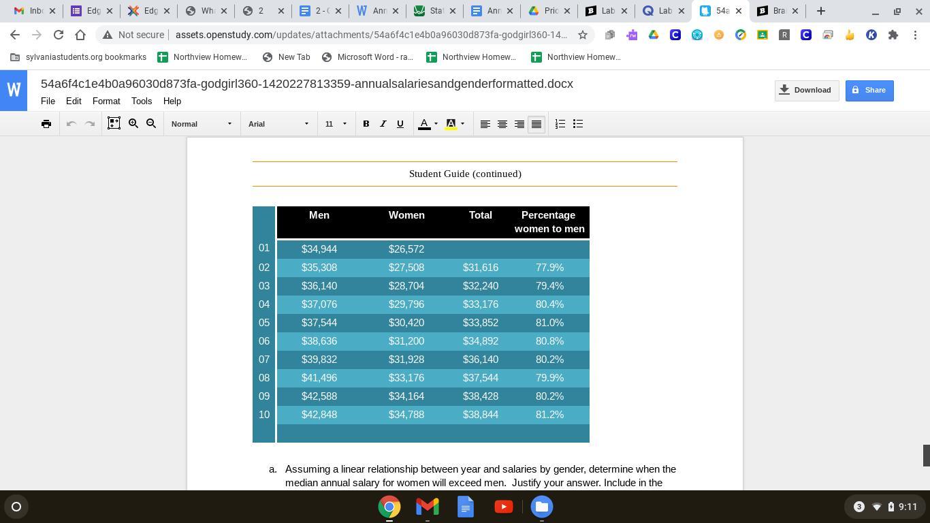Viewport: 930px width, 523px height.
Task: Click the fit-to-page icon in the toolbar
Action: (x=114, y=124)
